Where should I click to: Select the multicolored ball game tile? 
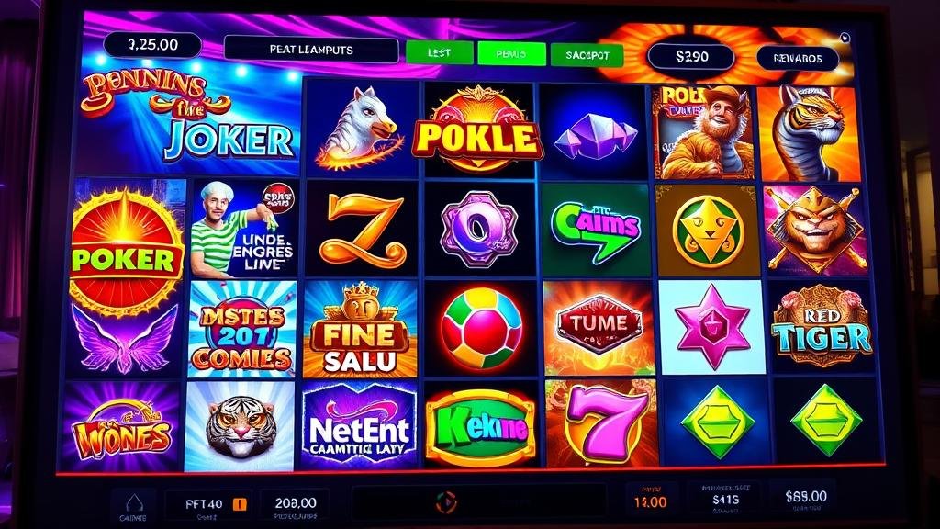(481, 328)
